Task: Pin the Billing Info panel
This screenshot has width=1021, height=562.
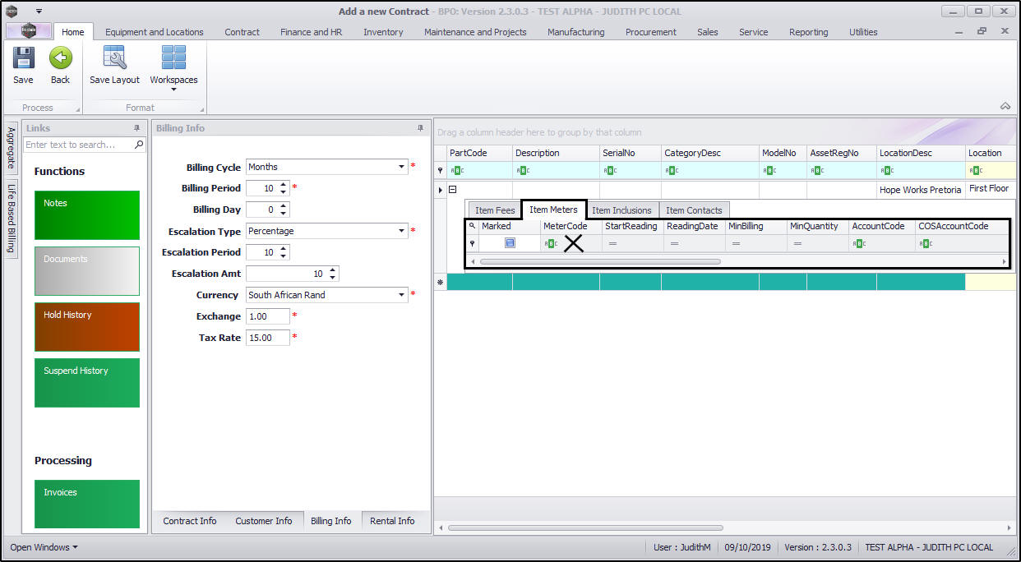Action: [421, 128]
